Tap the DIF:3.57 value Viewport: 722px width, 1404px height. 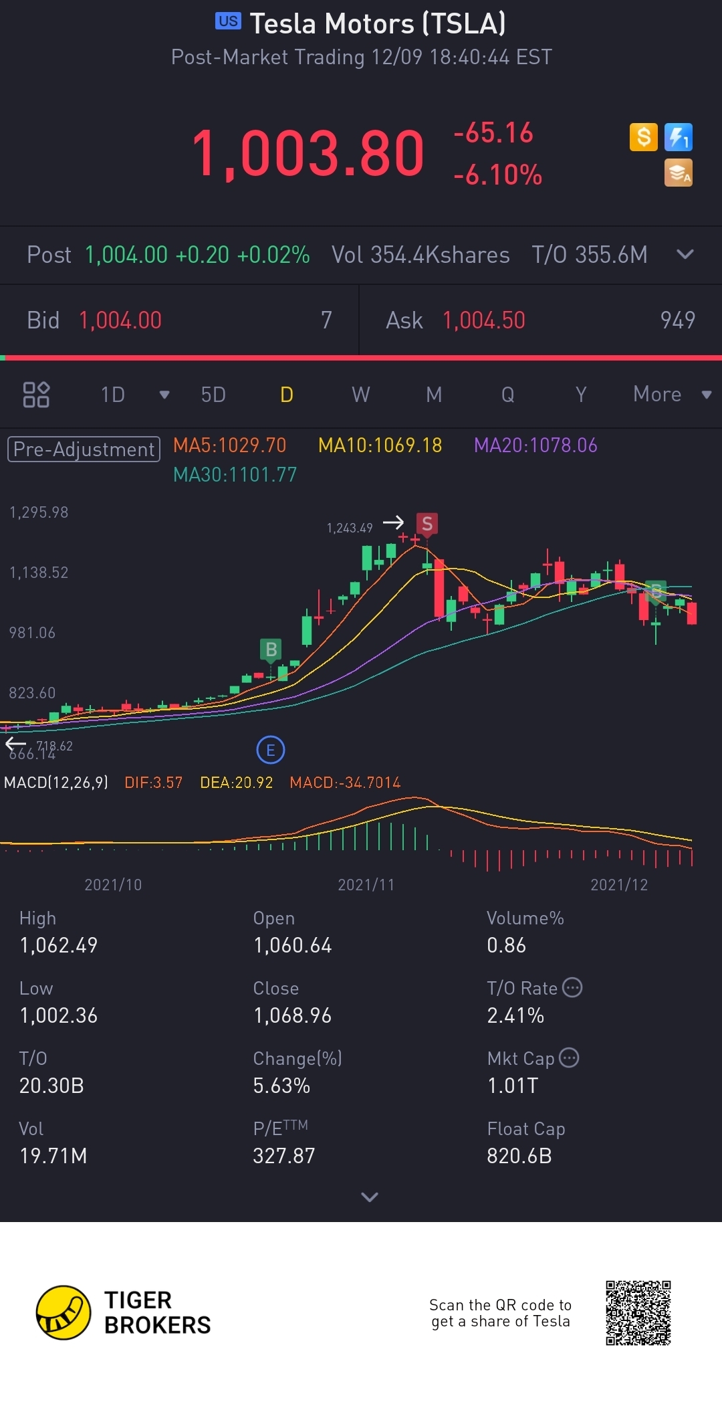[x=154, y=783]
